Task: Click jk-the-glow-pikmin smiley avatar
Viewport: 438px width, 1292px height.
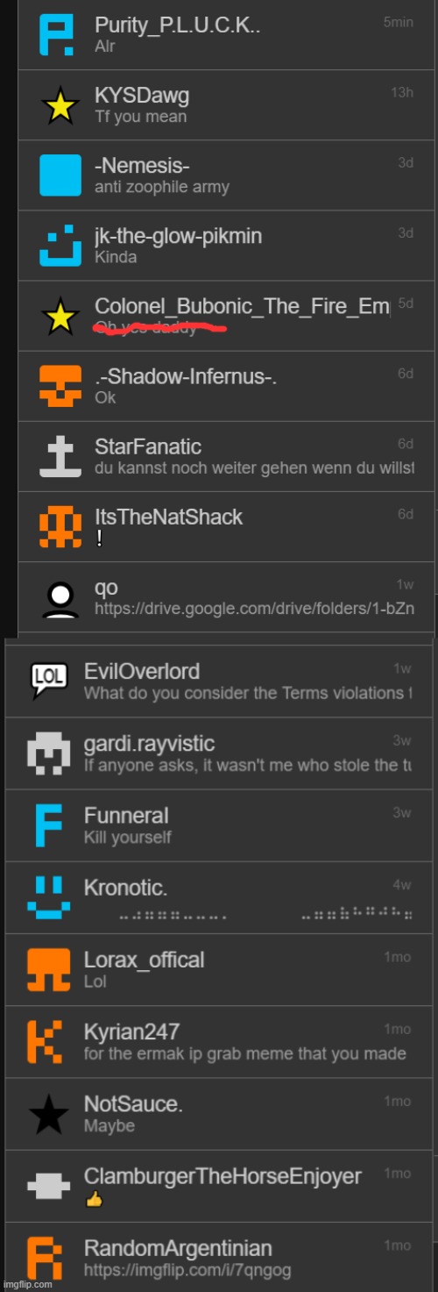Action: click(x=60, y=246)
